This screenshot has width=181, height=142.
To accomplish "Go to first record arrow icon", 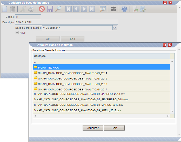I will pyautogui.click(x=69, y=9).
